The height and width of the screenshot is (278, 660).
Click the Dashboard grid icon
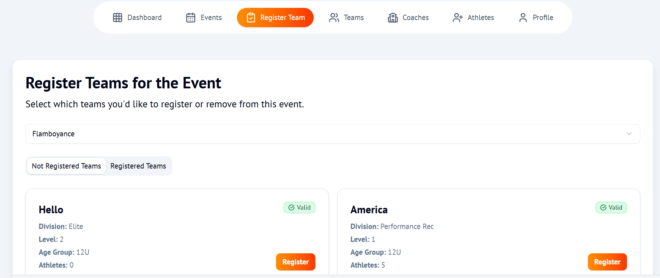[x=118, y=18]
